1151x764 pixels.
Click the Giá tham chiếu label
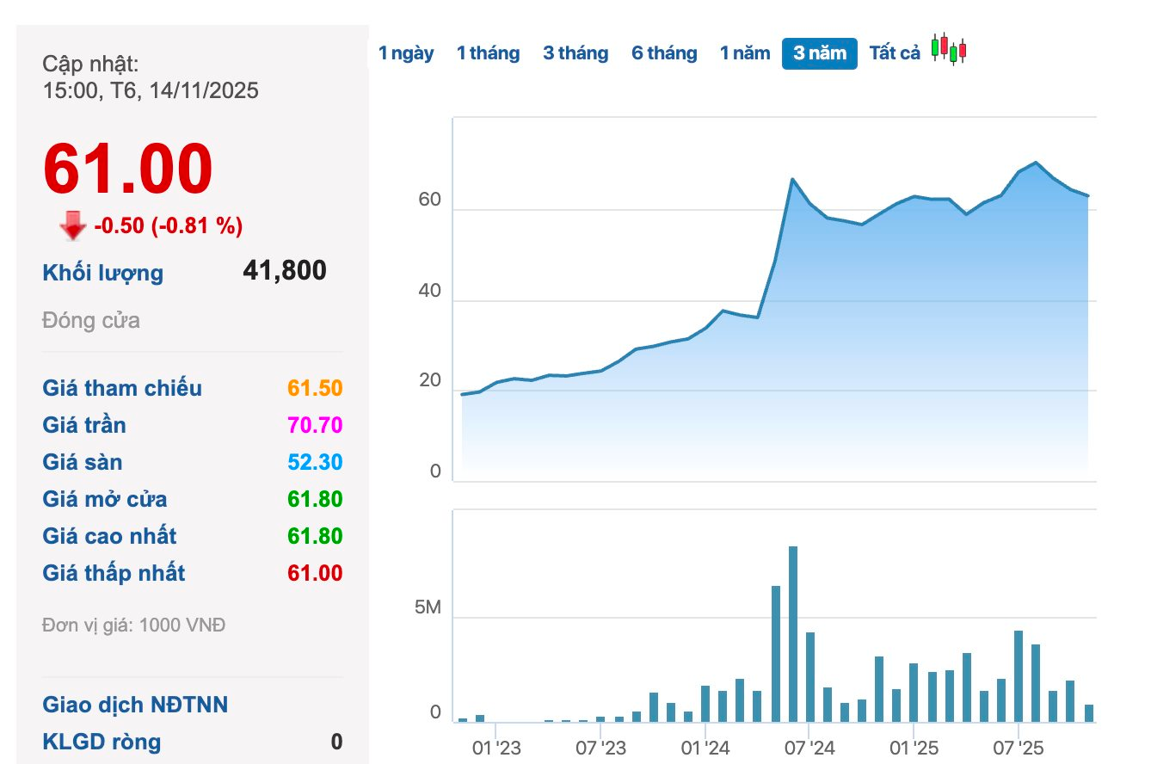[x=122, y=388]
